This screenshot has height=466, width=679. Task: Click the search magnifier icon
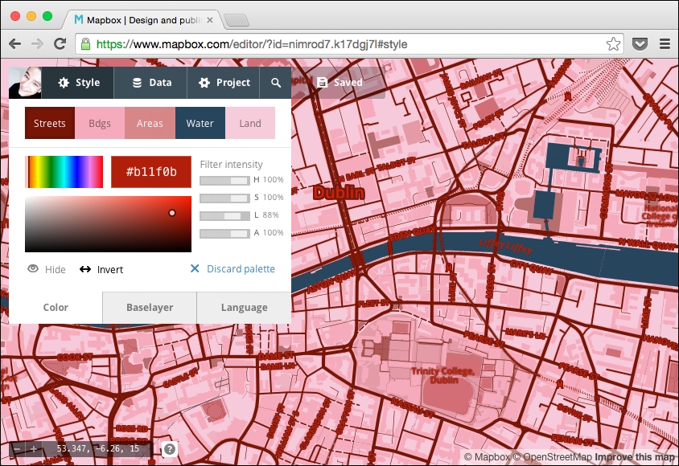[276, 82]
